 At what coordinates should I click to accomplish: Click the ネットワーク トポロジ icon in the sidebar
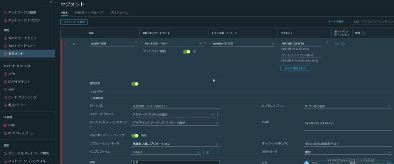point(5,20)
